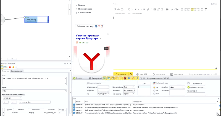Open the № документа dropdown
Image resolution: width=221 pixels, height=116 pixels.
click(x=108, y=87)
